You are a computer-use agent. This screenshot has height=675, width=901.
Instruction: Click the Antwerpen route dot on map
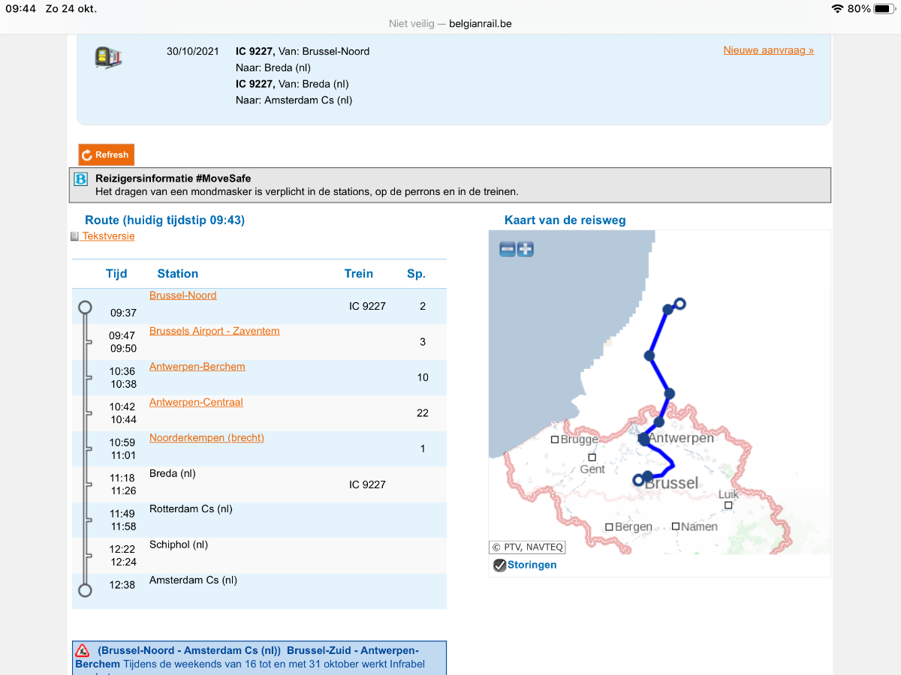643,439
